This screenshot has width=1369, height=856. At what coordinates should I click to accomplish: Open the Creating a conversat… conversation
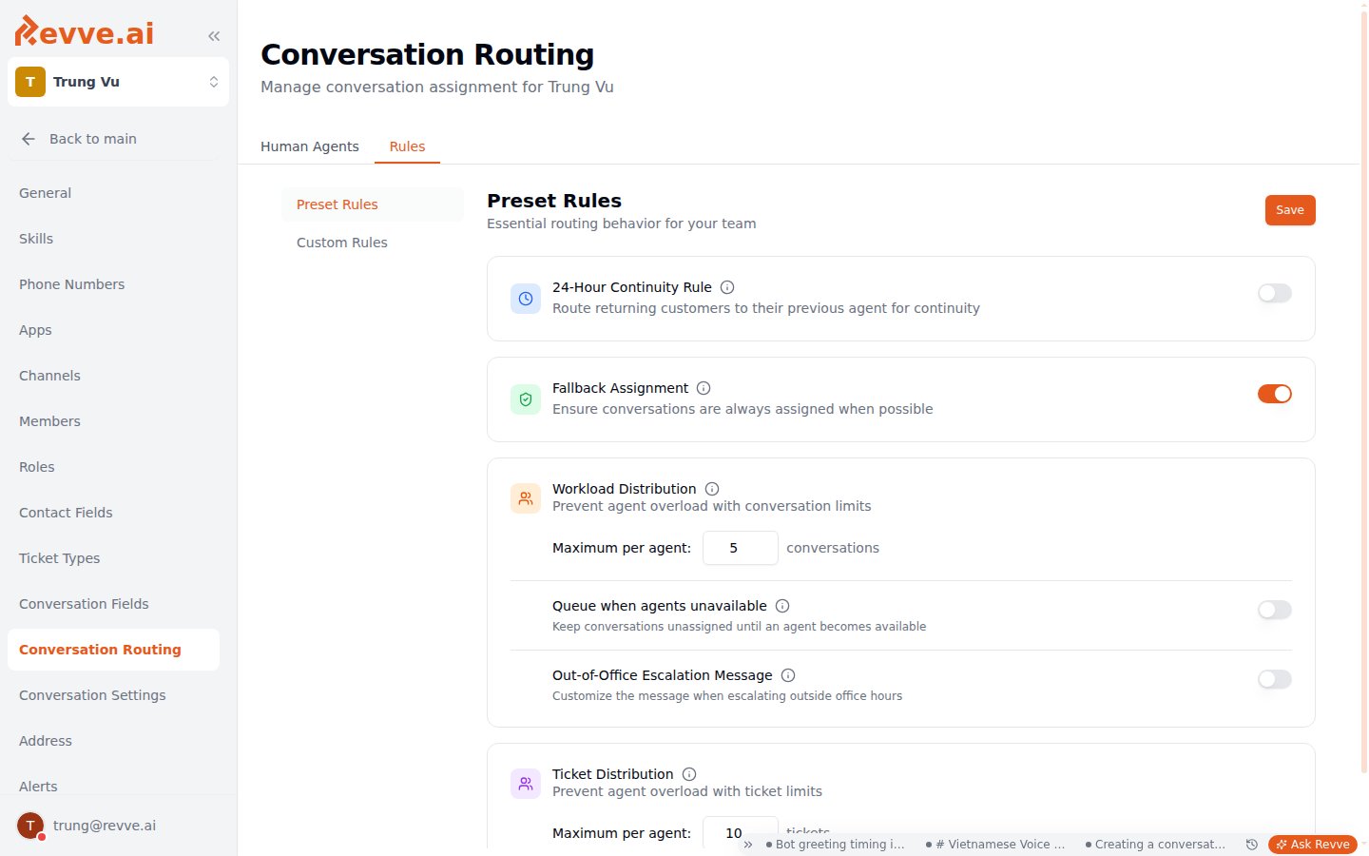(1155, 845)
